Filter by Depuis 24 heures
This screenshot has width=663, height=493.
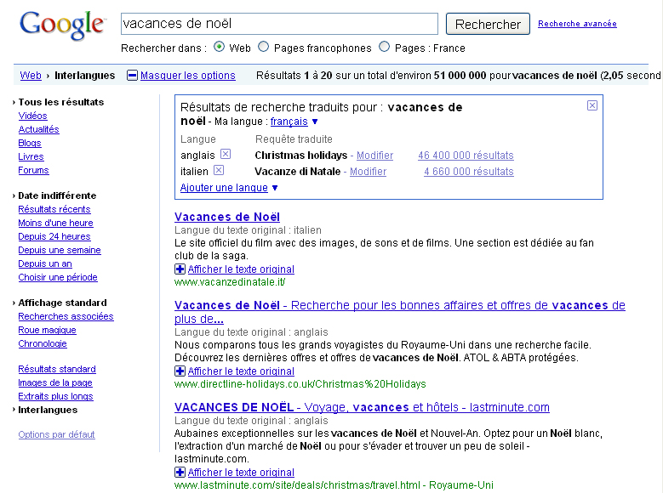click(x=54, y=236)
